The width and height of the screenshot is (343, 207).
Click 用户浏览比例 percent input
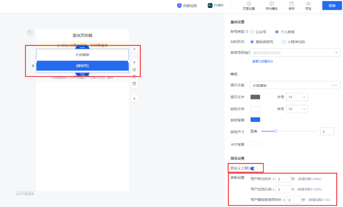click(x=283, y=189)
